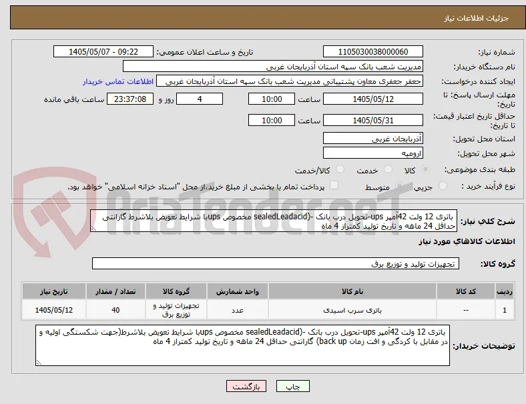This screenshot has width=526, height=404.
Task: Click the quantity cell showing 40
Action: point(115,310)
